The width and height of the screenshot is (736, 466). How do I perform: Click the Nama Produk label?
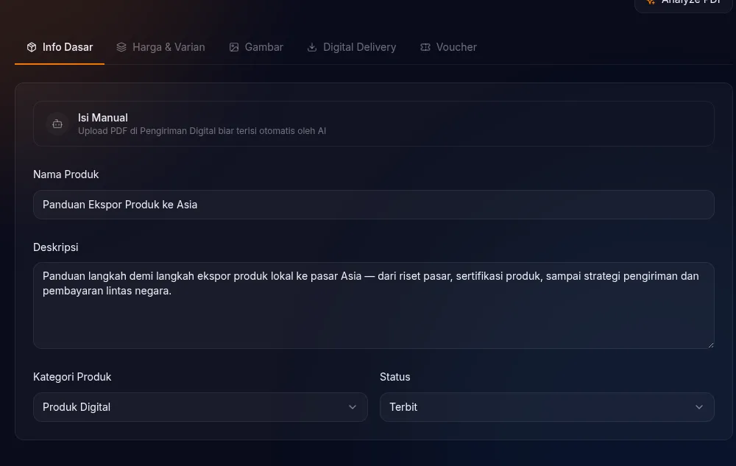click(x=66, y=174)
